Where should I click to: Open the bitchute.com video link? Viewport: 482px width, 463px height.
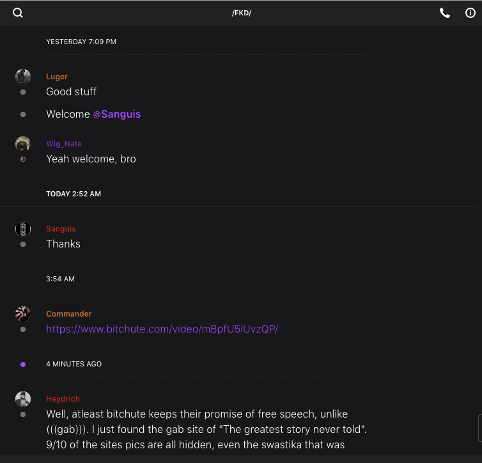tap(162, 329)
